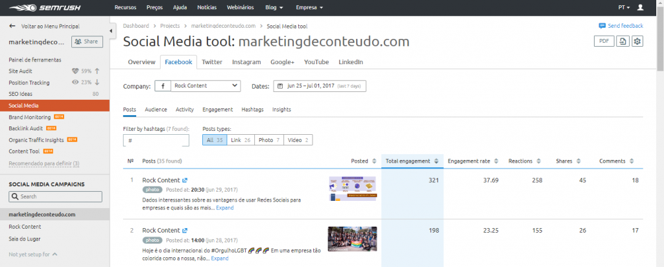
Task: Open the Empresa dropdown menu
Action: [x=309, y=8]
